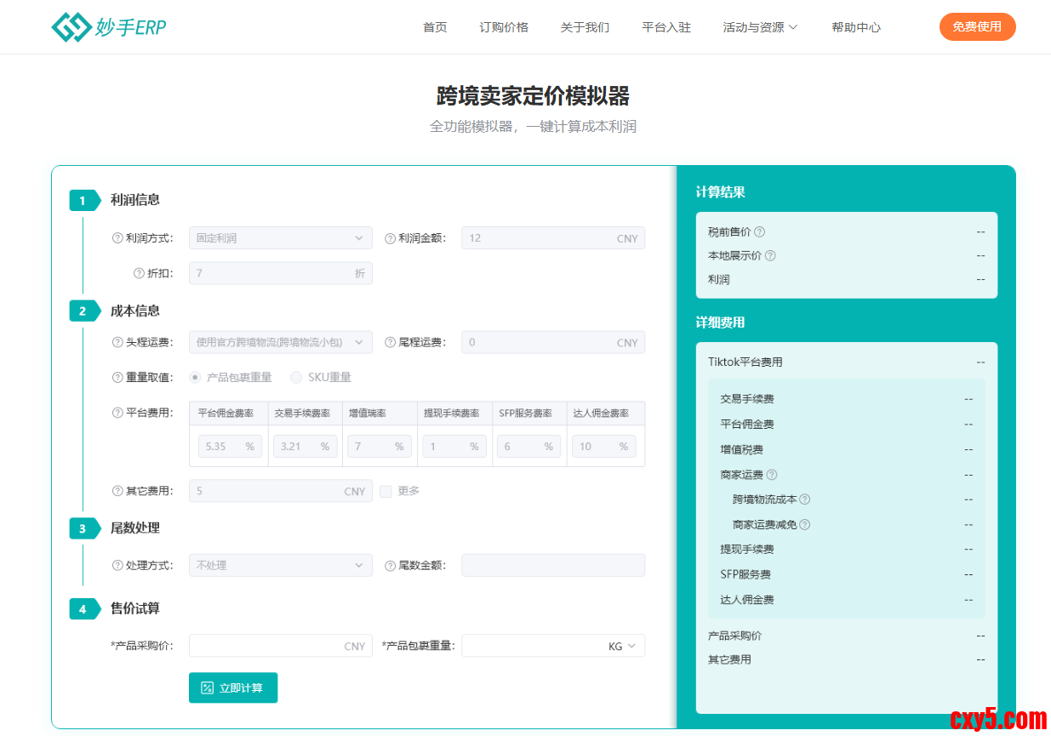The image size is (1051, 736).
Task: Click help icon next to 跨境物流成本
Action: click(x=804, y=499)
